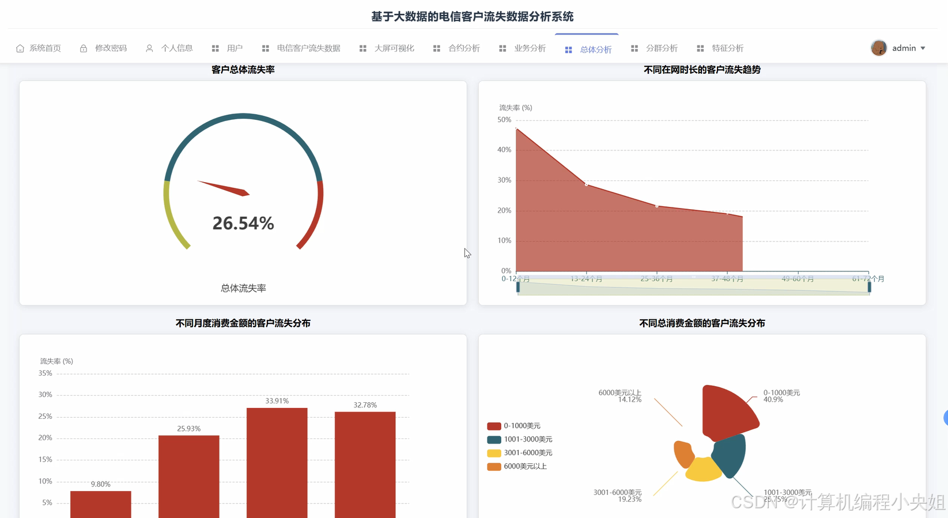Click the grid icon beside 大屏可视化

pos(363,48)
